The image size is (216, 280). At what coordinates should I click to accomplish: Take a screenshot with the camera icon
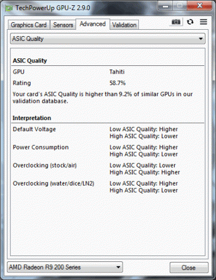176,22
